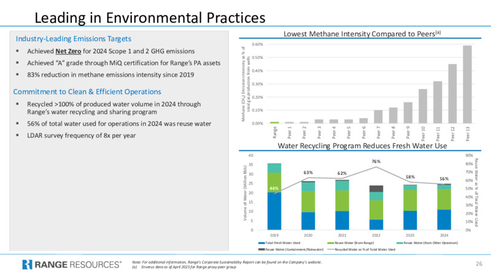Click the 'Peer 6' x-axis label
The height and width of the screenshot is (276, 491).
(x=363, y=132)
